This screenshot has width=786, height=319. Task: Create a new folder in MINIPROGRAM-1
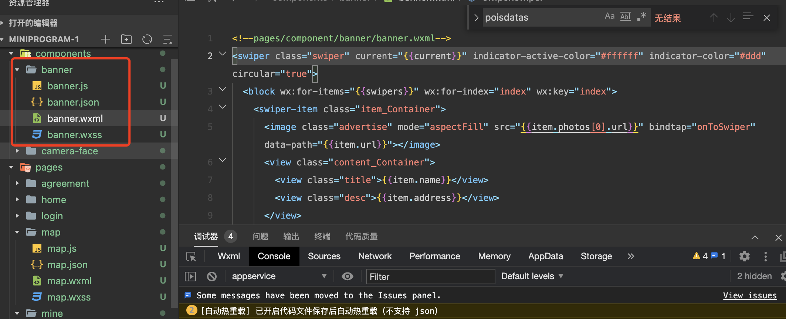126,39
